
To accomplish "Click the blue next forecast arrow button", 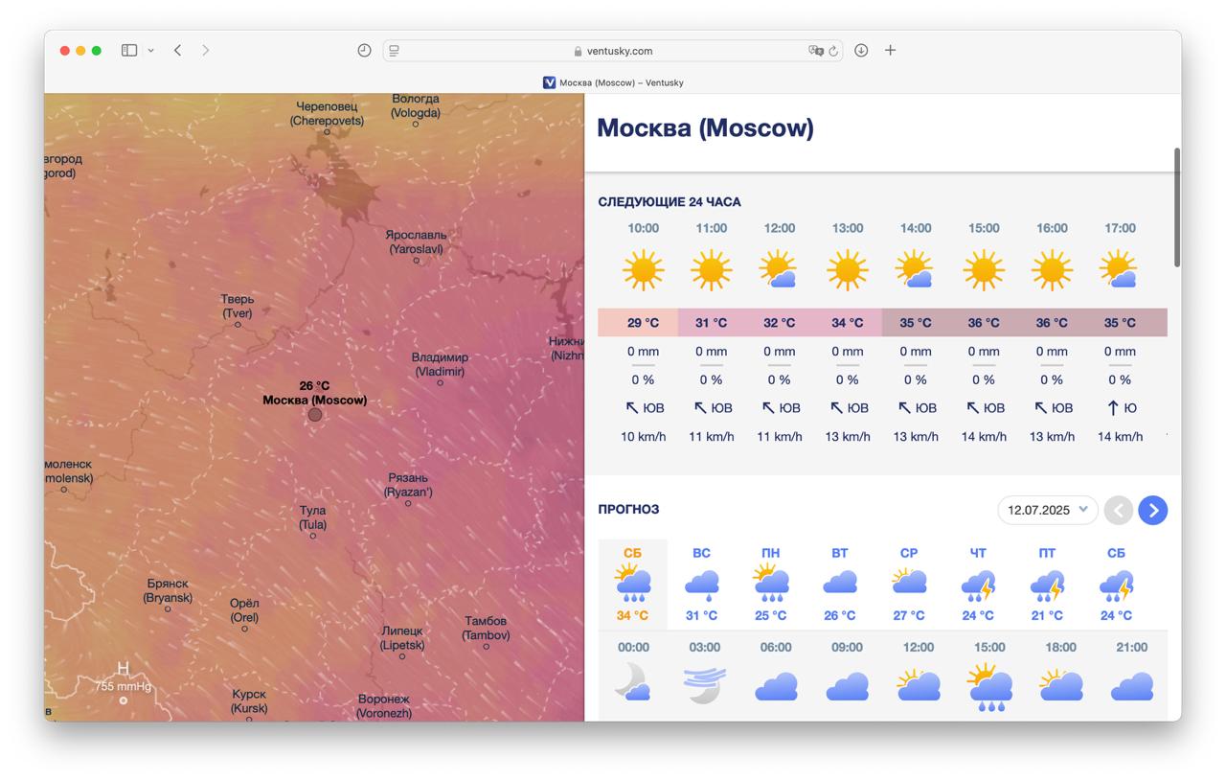I will 1152,510.
